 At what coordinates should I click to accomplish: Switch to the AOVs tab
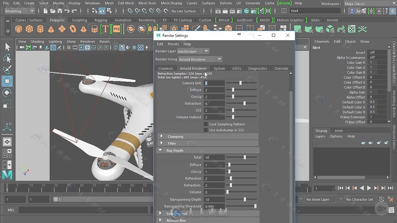pyautogui.click(x=237, y=68)
